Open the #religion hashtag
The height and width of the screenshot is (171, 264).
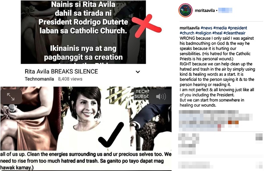203,33
